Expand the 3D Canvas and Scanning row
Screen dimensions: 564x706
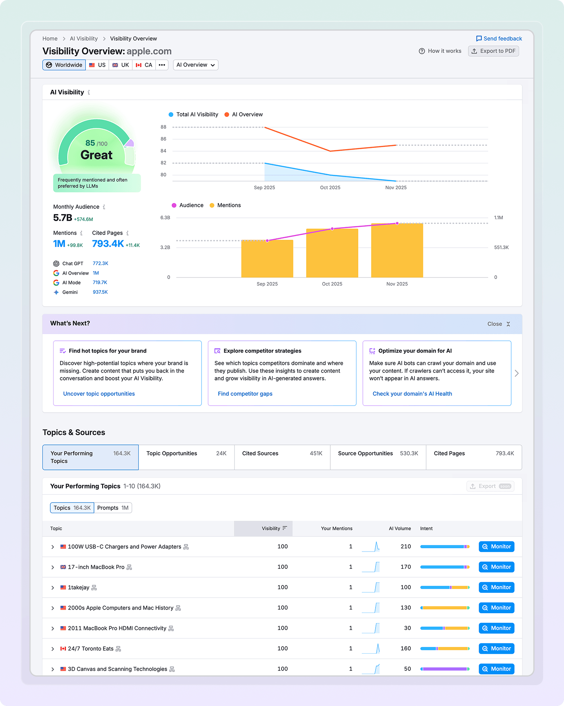pyautogui.click(x=53, y=669)
